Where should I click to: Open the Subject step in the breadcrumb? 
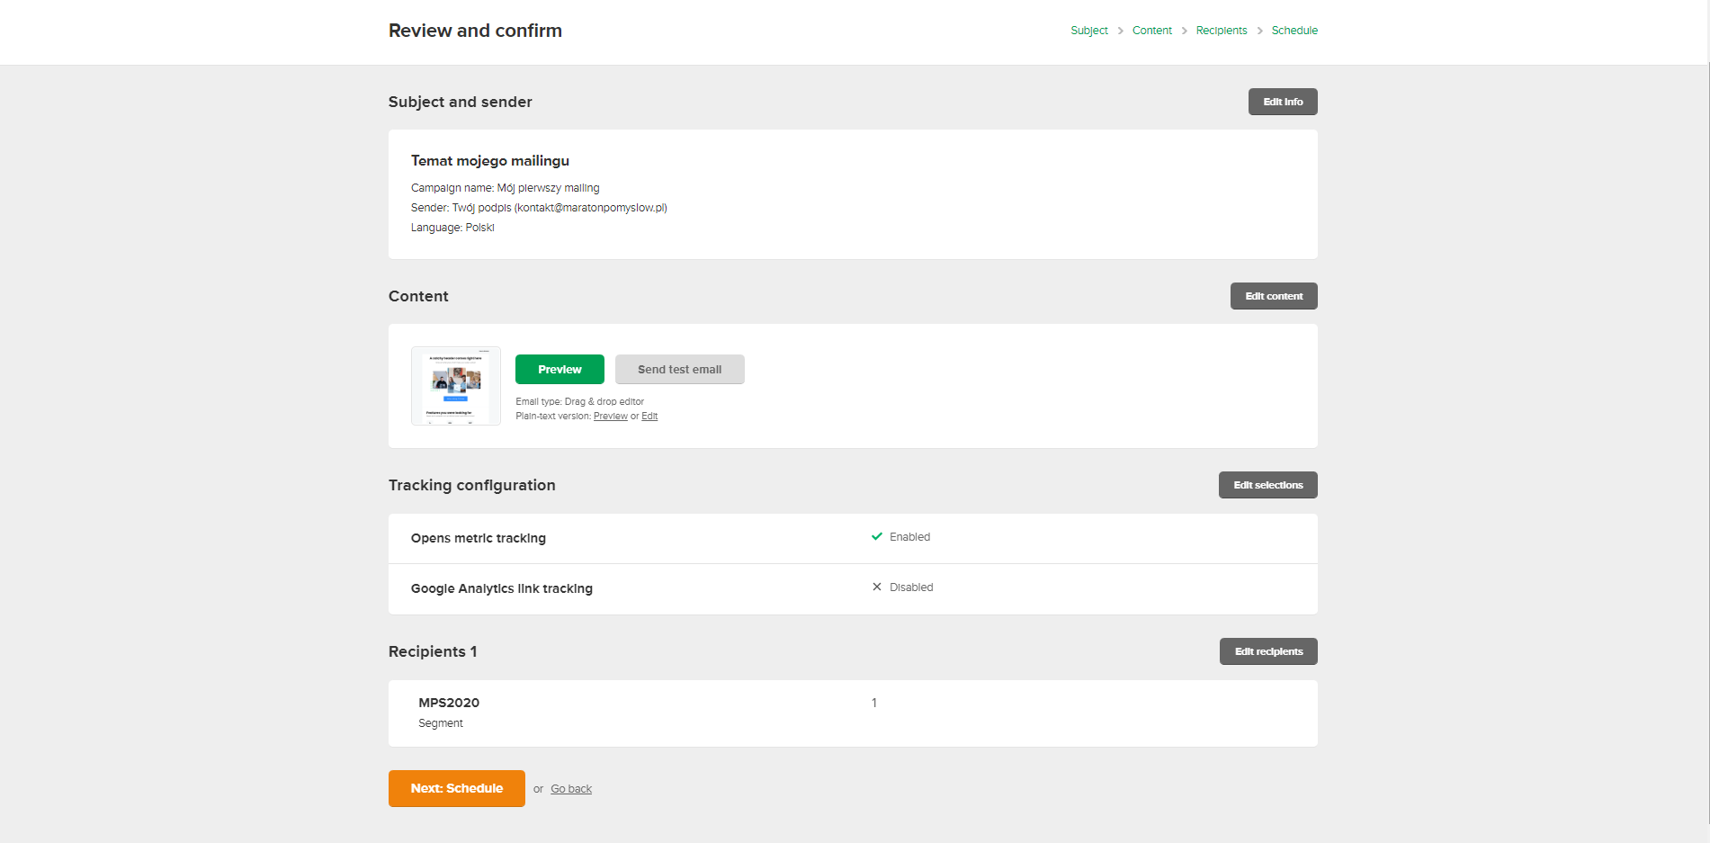click(x=1089, y=30)
